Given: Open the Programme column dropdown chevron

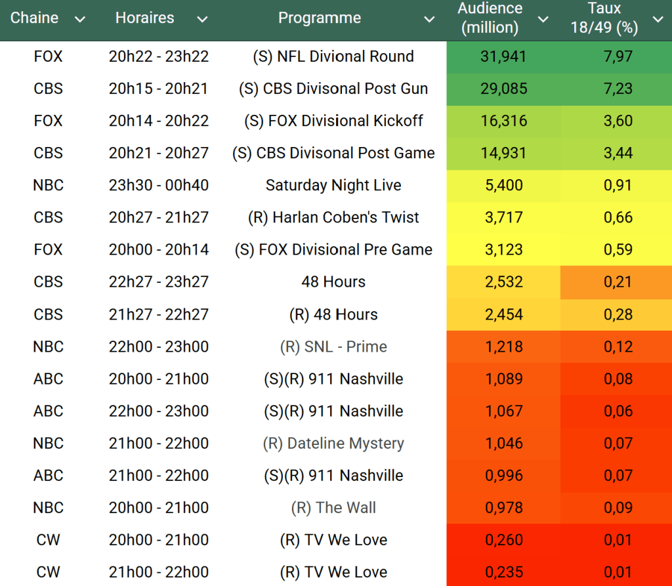Looking at the screenshot, I should [429, 20].
